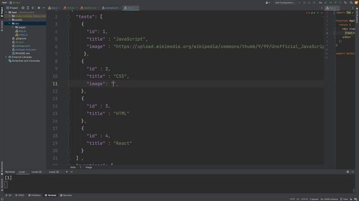Collapse the src folder in project tree
The image size is (359, 201).
tap(10, 23)
